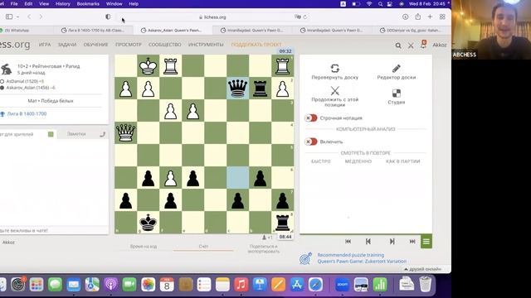Expand Safari sidebar dropdown chevron
Screen dimensions: 531x298
(17, 17)
